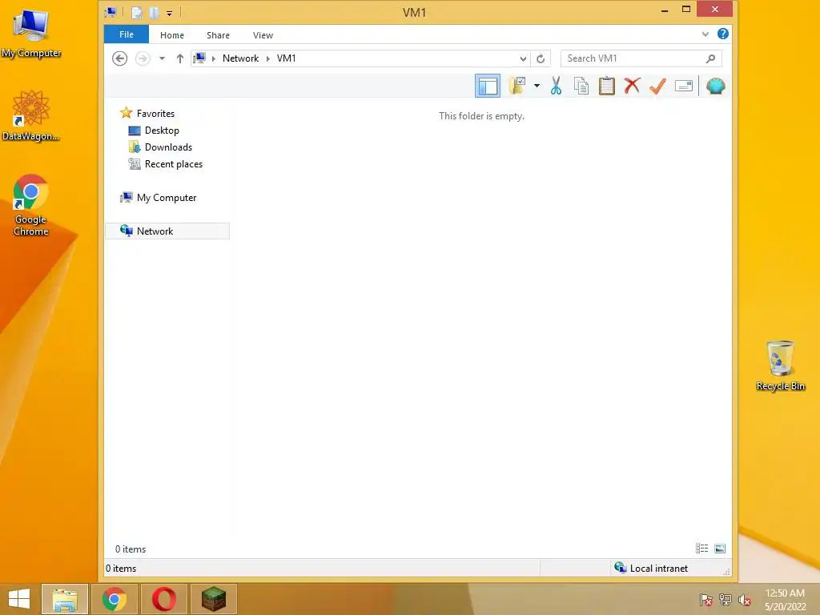Expand the folder options dropdown arrow
The width and height of the screenshot is (820, 615).
pos(537,86)
